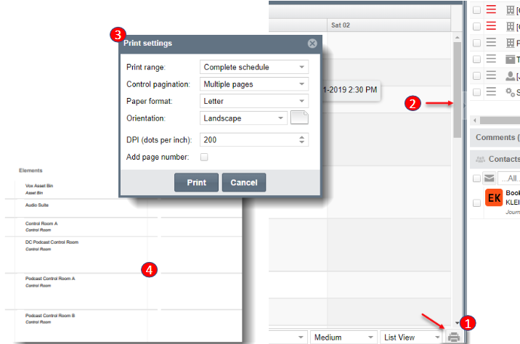Open the Control pagination dropdown
This screenshot has width=520, height=344.
coord(254,84)
